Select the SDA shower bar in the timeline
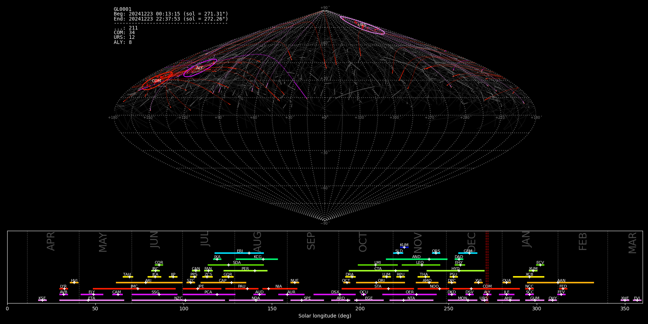 pyautogui.click(x=236, y=265)
